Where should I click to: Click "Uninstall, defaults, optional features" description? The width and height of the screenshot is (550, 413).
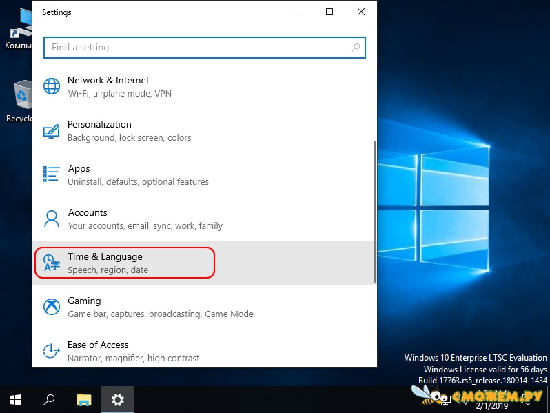click(139, 182)
